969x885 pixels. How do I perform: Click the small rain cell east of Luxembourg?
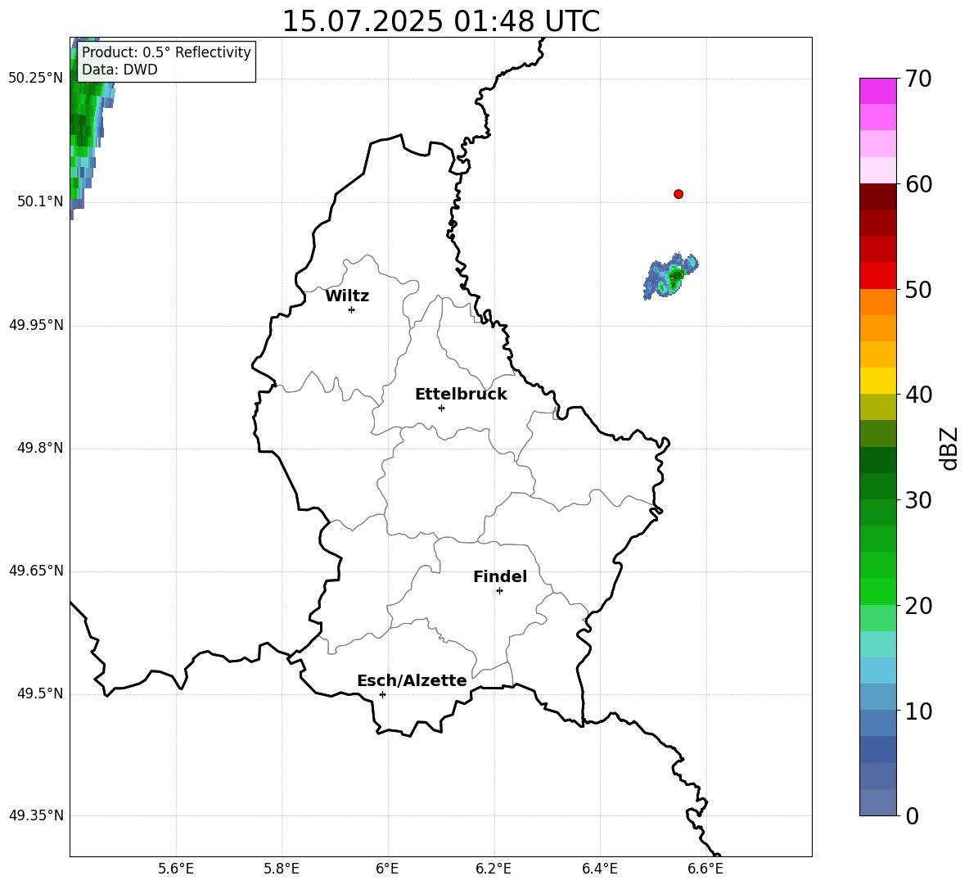[670, 276]
